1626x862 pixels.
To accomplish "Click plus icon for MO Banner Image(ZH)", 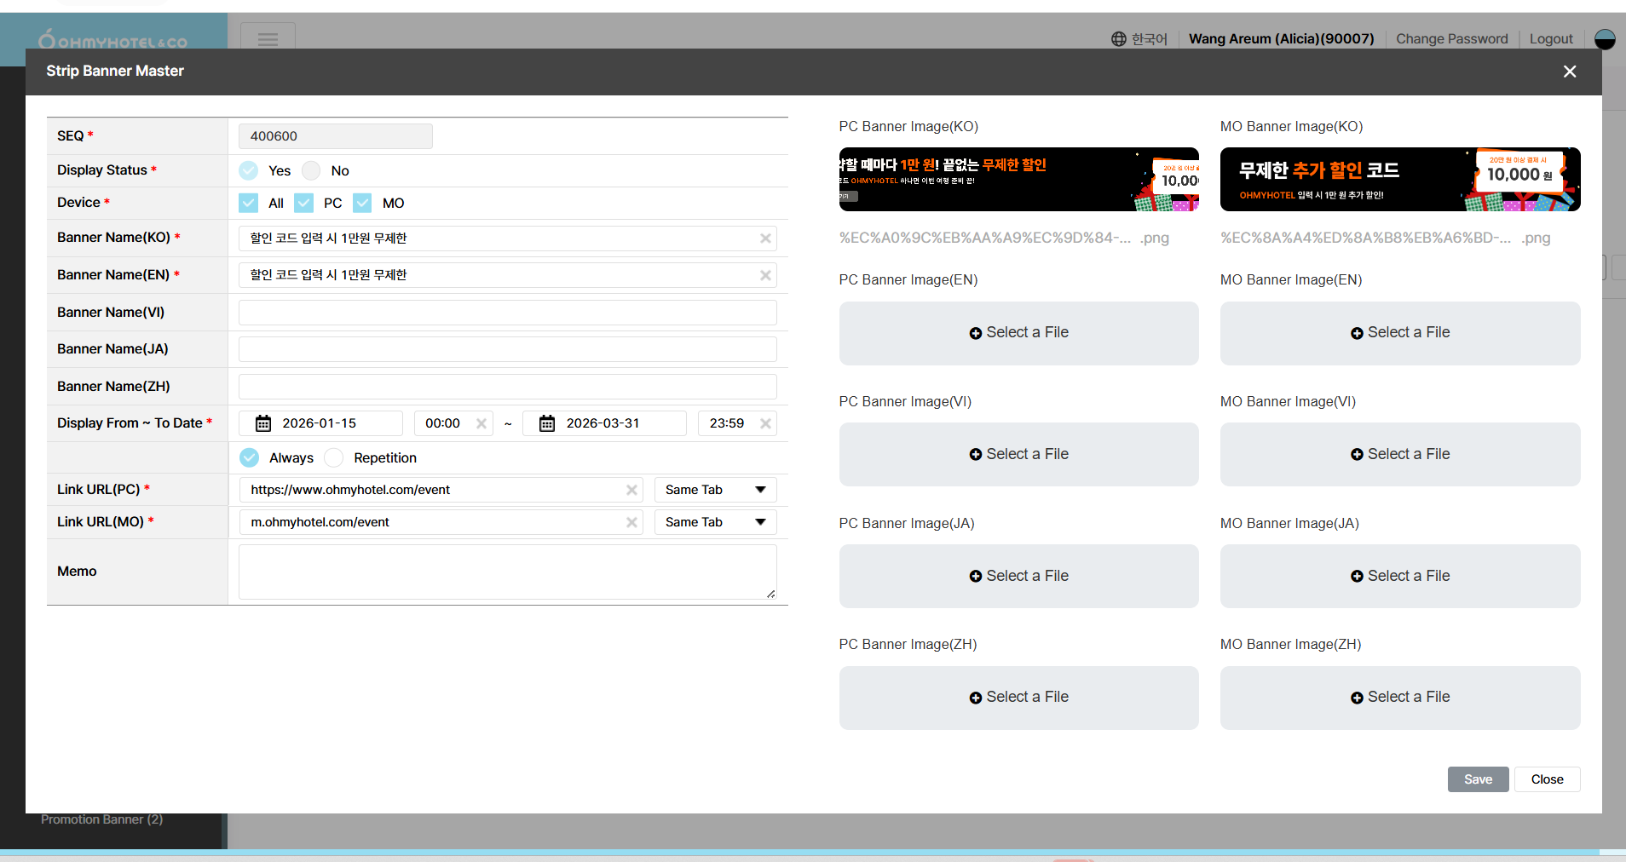I will click(1357, 698).
